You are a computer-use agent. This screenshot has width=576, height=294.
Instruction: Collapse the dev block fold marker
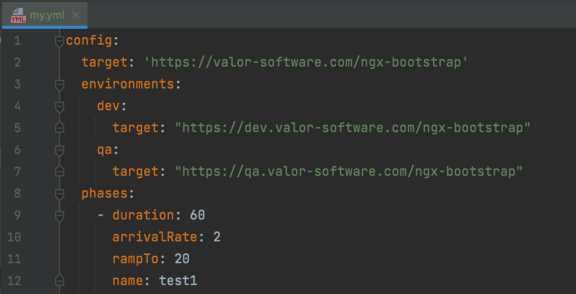click(60, 106)
